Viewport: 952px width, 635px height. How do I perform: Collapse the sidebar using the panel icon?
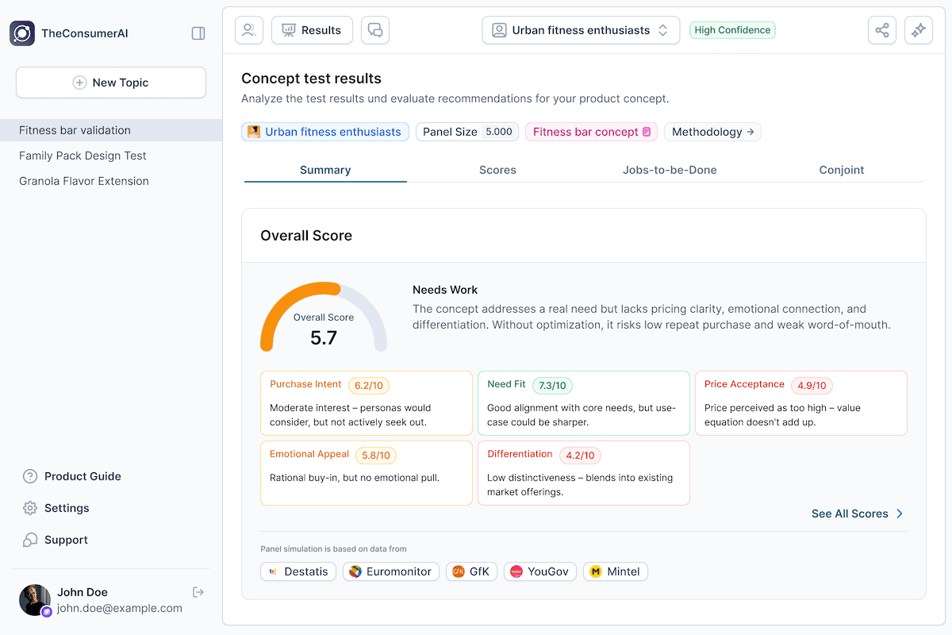[198, 33]
